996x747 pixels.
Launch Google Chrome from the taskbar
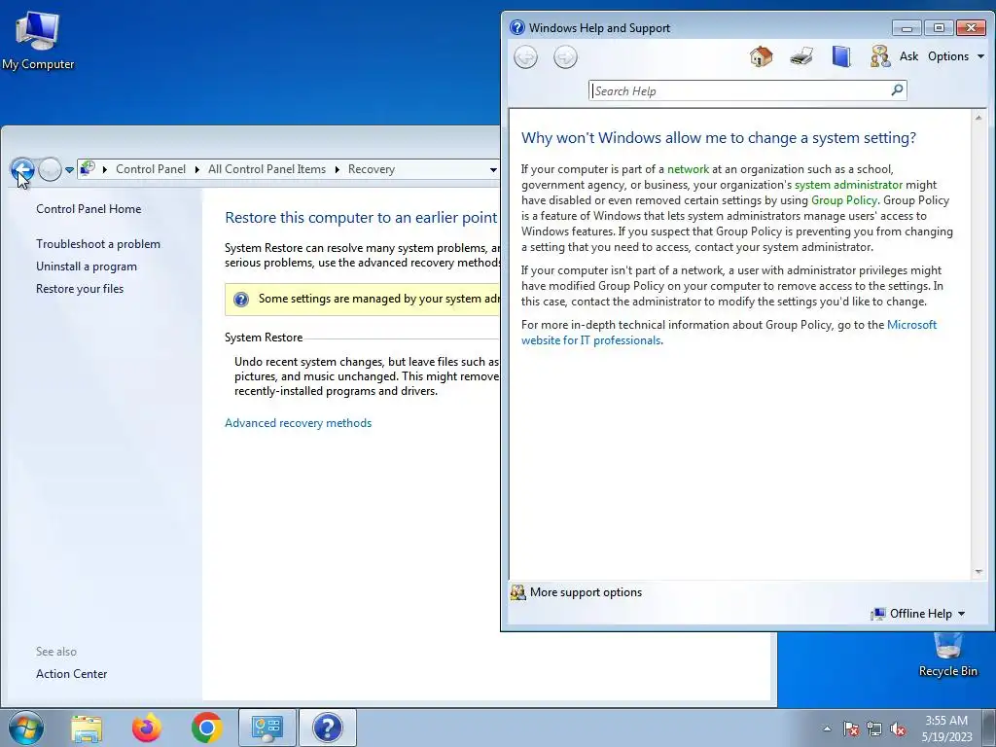click(x=206, y=728)
